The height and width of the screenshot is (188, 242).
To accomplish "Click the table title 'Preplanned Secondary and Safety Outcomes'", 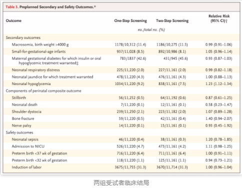I will [57, 7].
